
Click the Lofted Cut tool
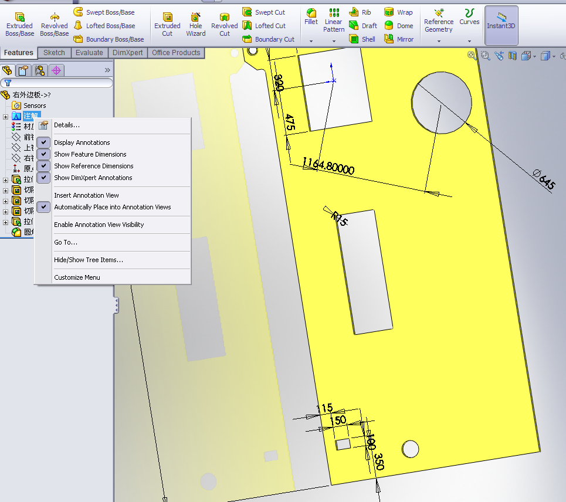(264, 26)
